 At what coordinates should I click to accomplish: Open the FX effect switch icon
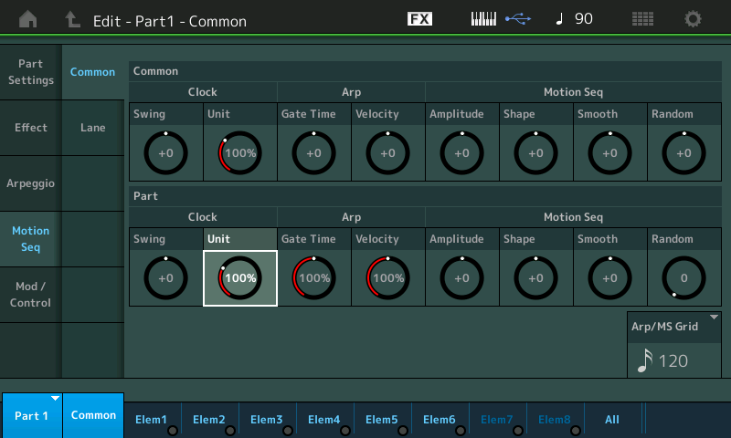(x=419, y=19)
